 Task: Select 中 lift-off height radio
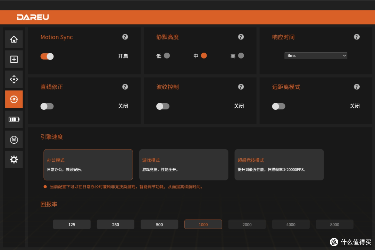pos(204,56)
